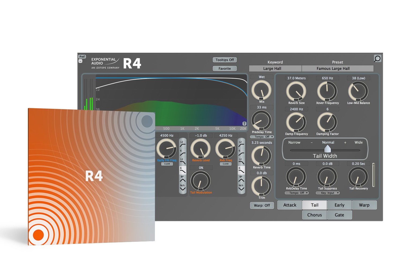Click the Early Filt Freq knob
The width and height of the screenshot is (402, 268).
pos(166,148)
